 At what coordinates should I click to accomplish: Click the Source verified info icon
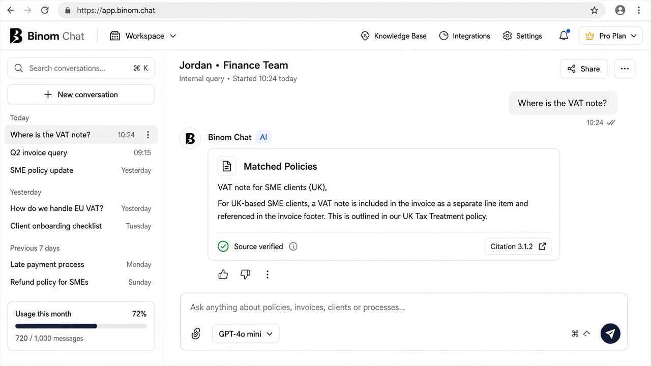293,247
